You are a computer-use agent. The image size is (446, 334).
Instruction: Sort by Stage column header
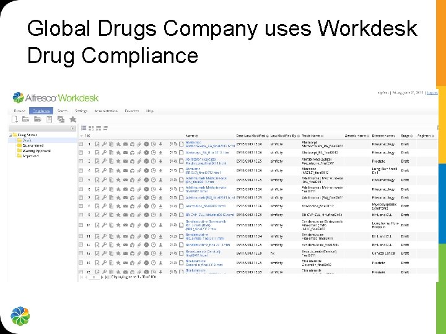[407, 136]
